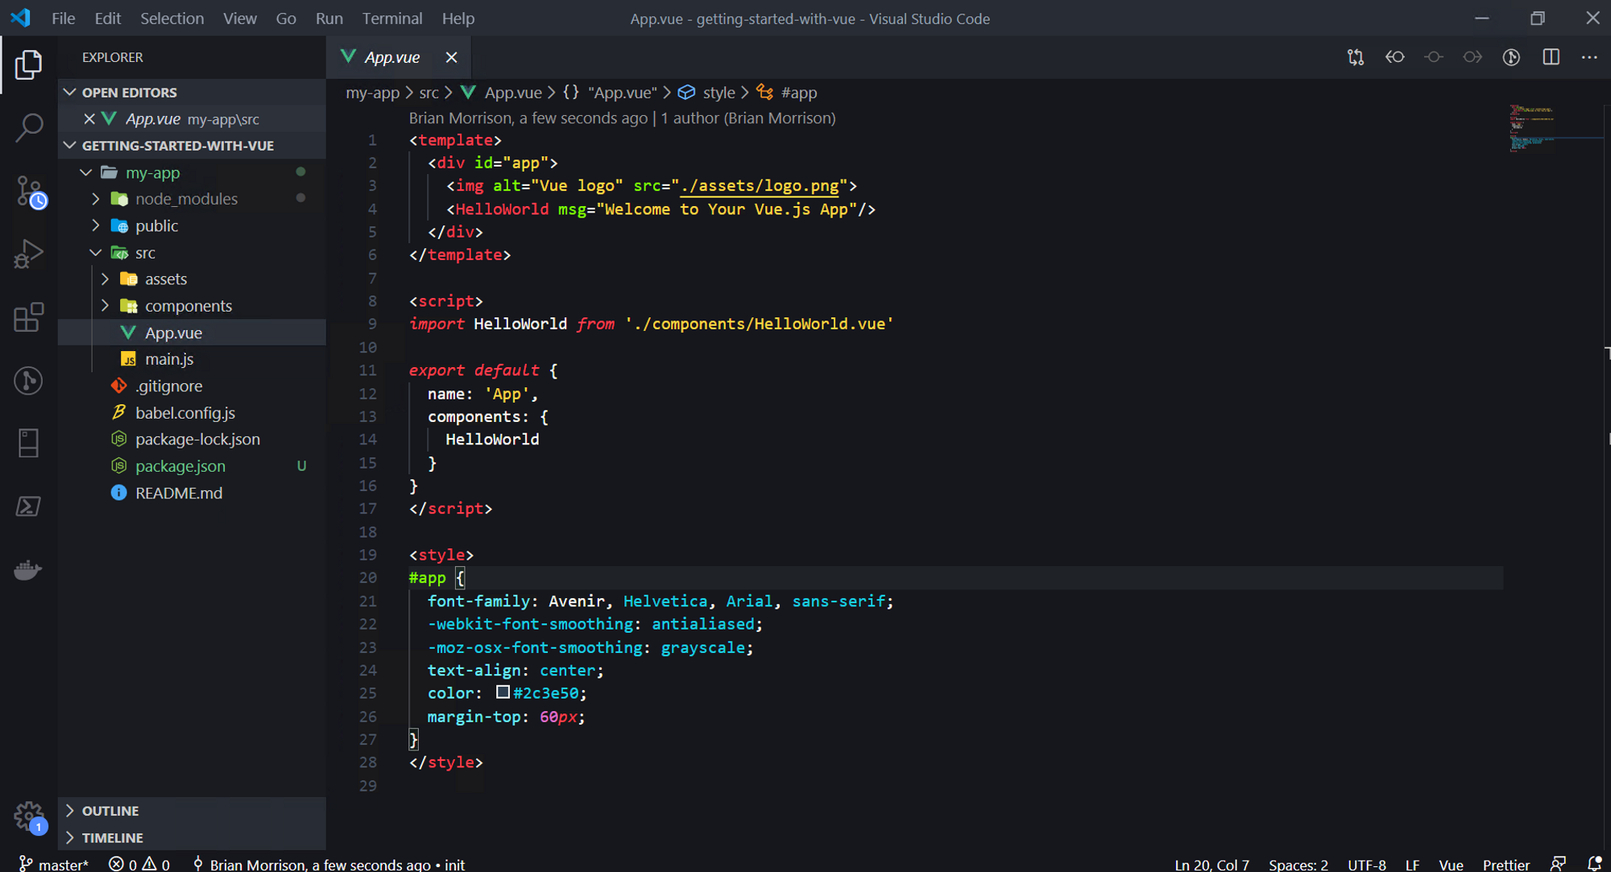
Task: Collapse the Open Editors section
Action: point(70,92)
